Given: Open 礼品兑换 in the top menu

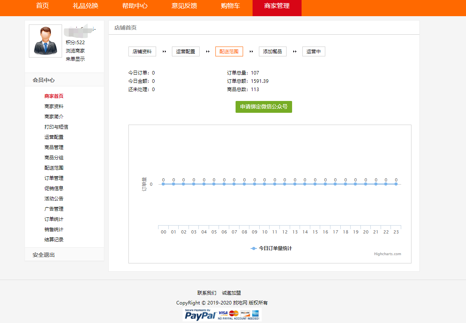Looking at the screenshot, I should [x=85, y=6].
